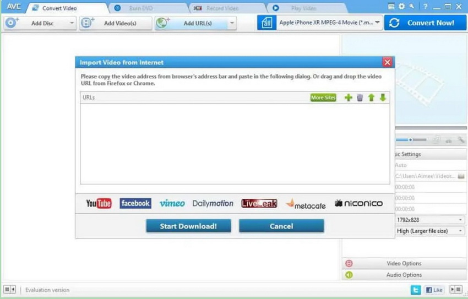Click the YouTube logo
468x299 pixels.
[x=99, y=204]
